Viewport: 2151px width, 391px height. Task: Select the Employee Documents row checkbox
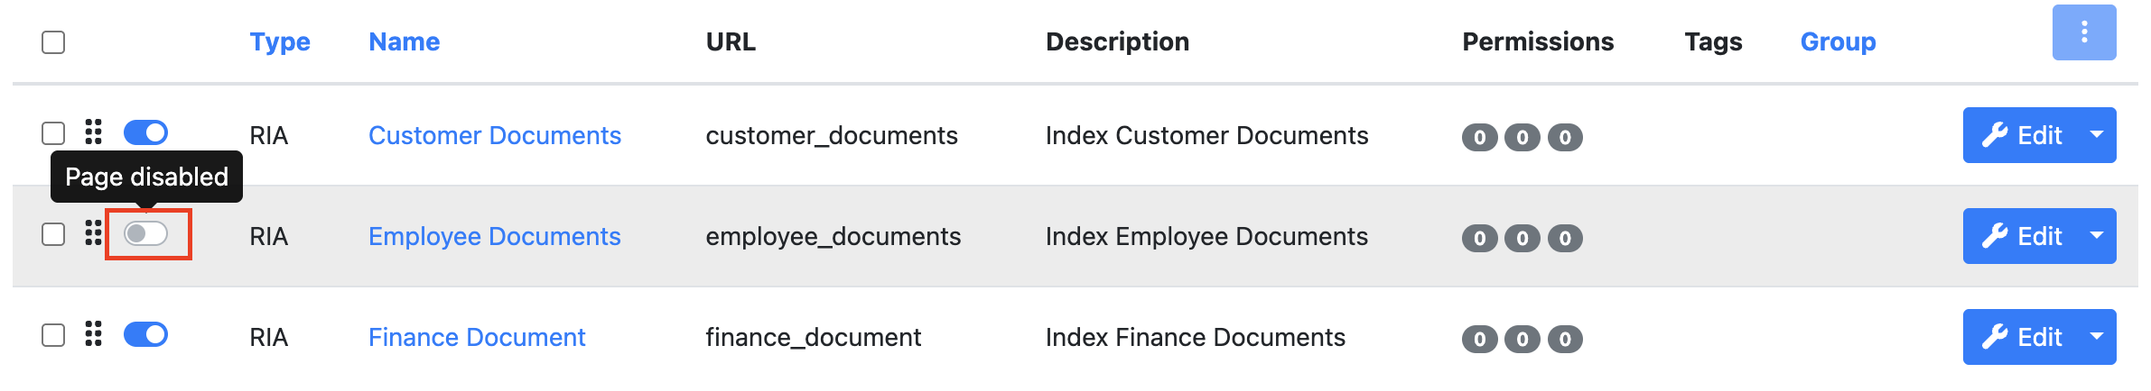click(x=53, y=234)
